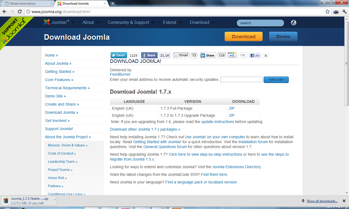The width and height of the screenshot is (349, 209).
Task: Click the blue Demo button
Action: [x=283, y=37]
